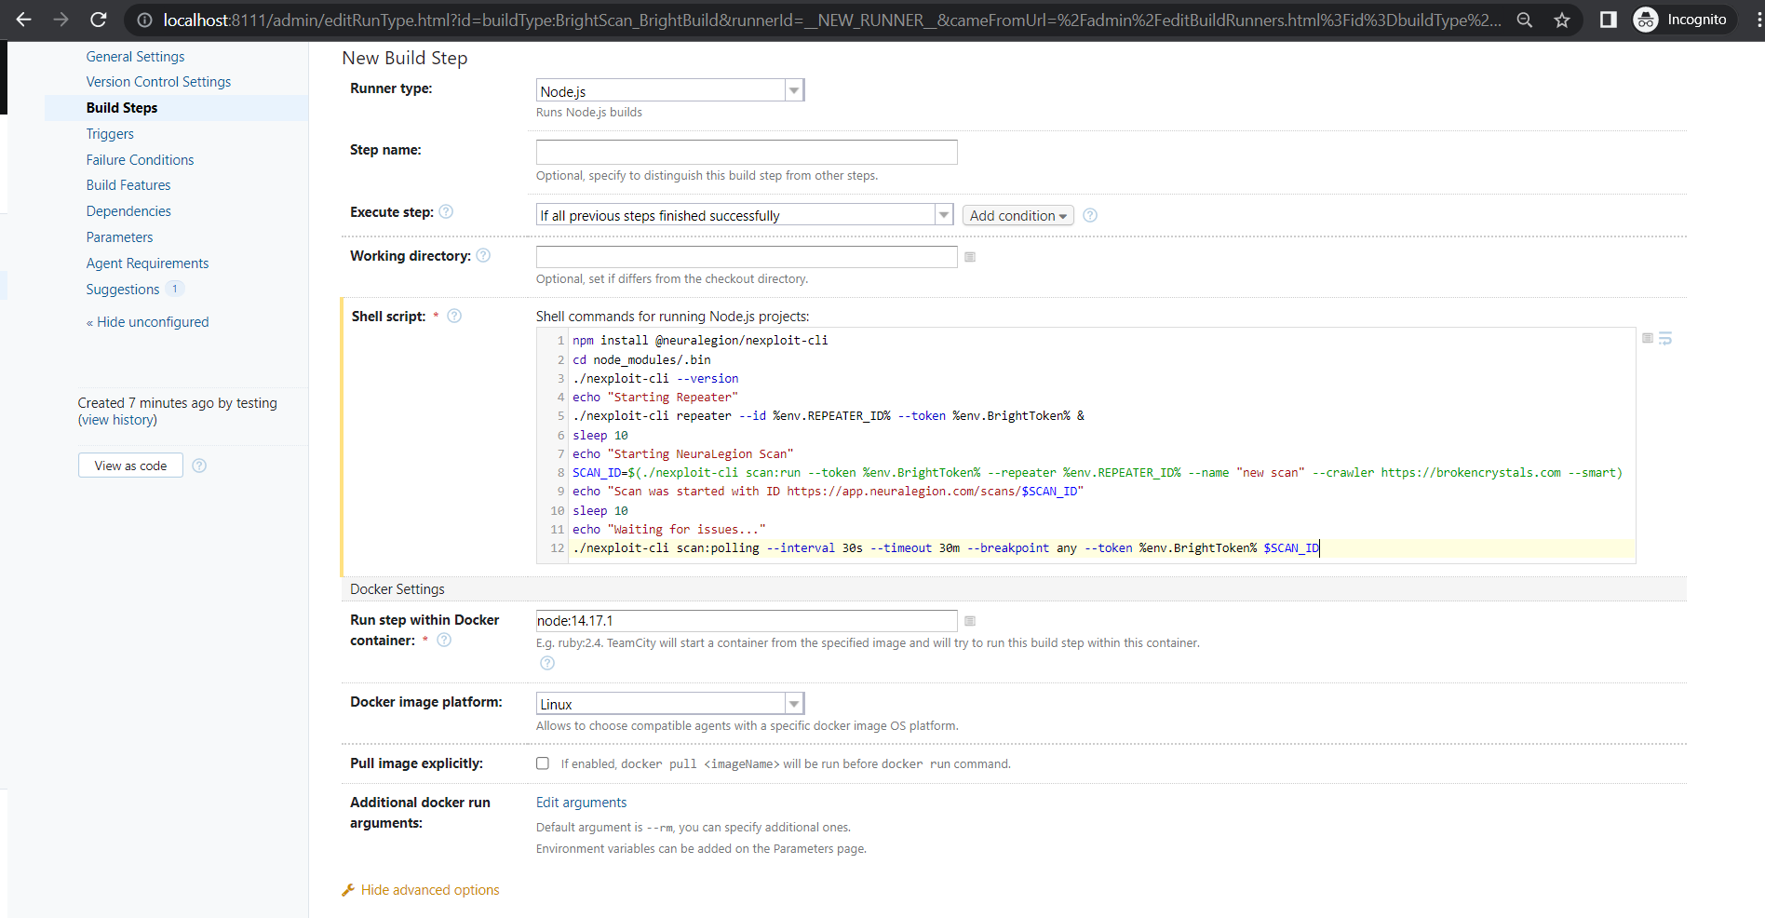Image resolution: width=1765 pixels, height=918 pixels.
Task: Open the site information icon in address bar
Action: (x=145, y=20)
